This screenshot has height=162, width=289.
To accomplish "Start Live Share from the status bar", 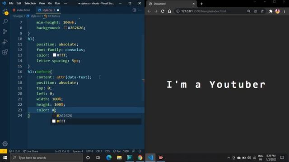I will click(31, 151).
